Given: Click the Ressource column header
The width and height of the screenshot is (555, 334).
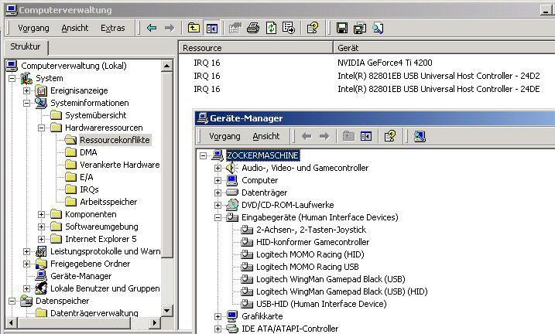Looking at the screenshot, I should (255, 48).
